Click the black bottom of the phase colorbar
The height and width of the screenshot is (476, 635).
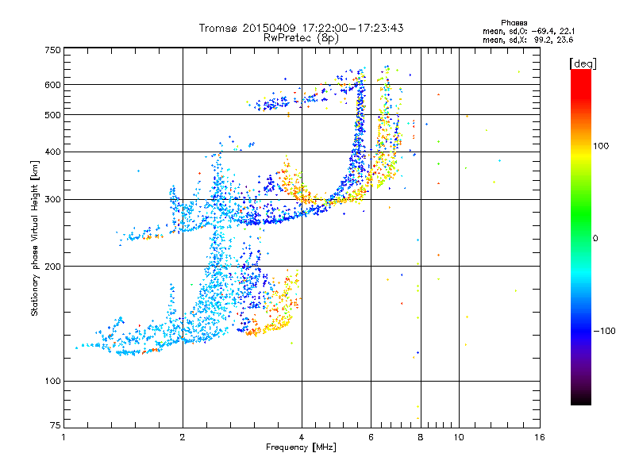click(581, 400)
